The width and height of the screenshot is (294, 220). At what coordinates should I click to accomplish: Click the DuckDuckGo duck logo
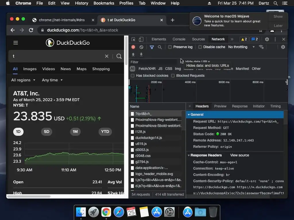tap(50, 43)
